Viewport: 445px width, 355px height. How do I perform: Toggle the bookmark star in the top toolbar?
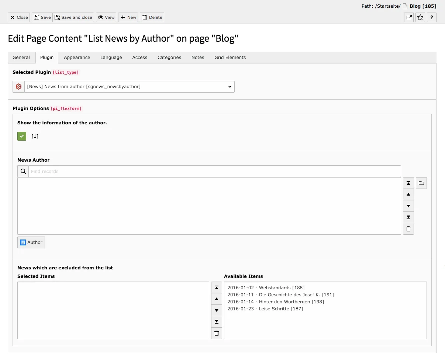(x=420, y=17)
